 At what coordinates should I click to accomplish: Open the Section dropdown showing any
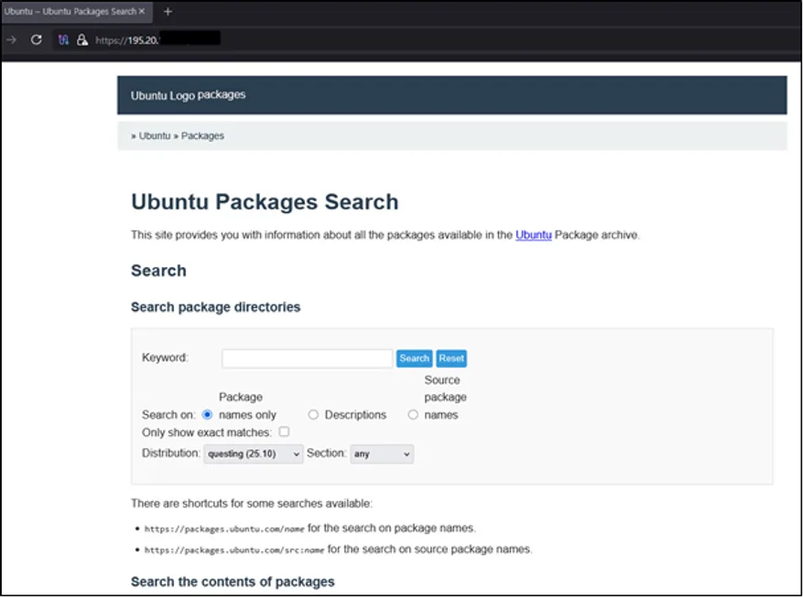coord(382,453)
